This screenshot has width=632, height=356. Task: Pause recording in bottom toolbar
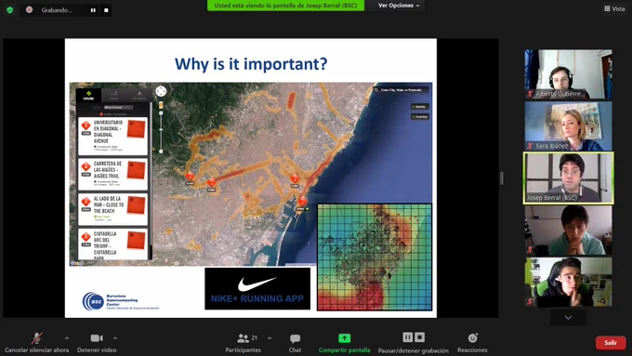click(x=407, y=337)
